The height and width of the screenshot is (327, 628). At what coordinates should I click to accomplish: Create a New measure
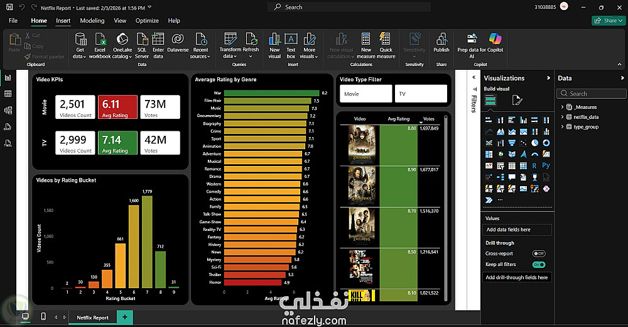(365, 46)
